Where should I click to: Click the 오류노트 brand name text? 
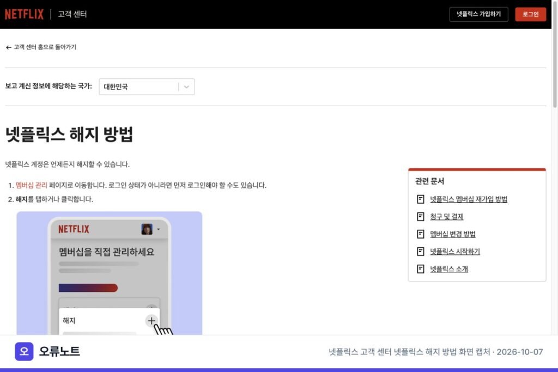pos(59,351)
